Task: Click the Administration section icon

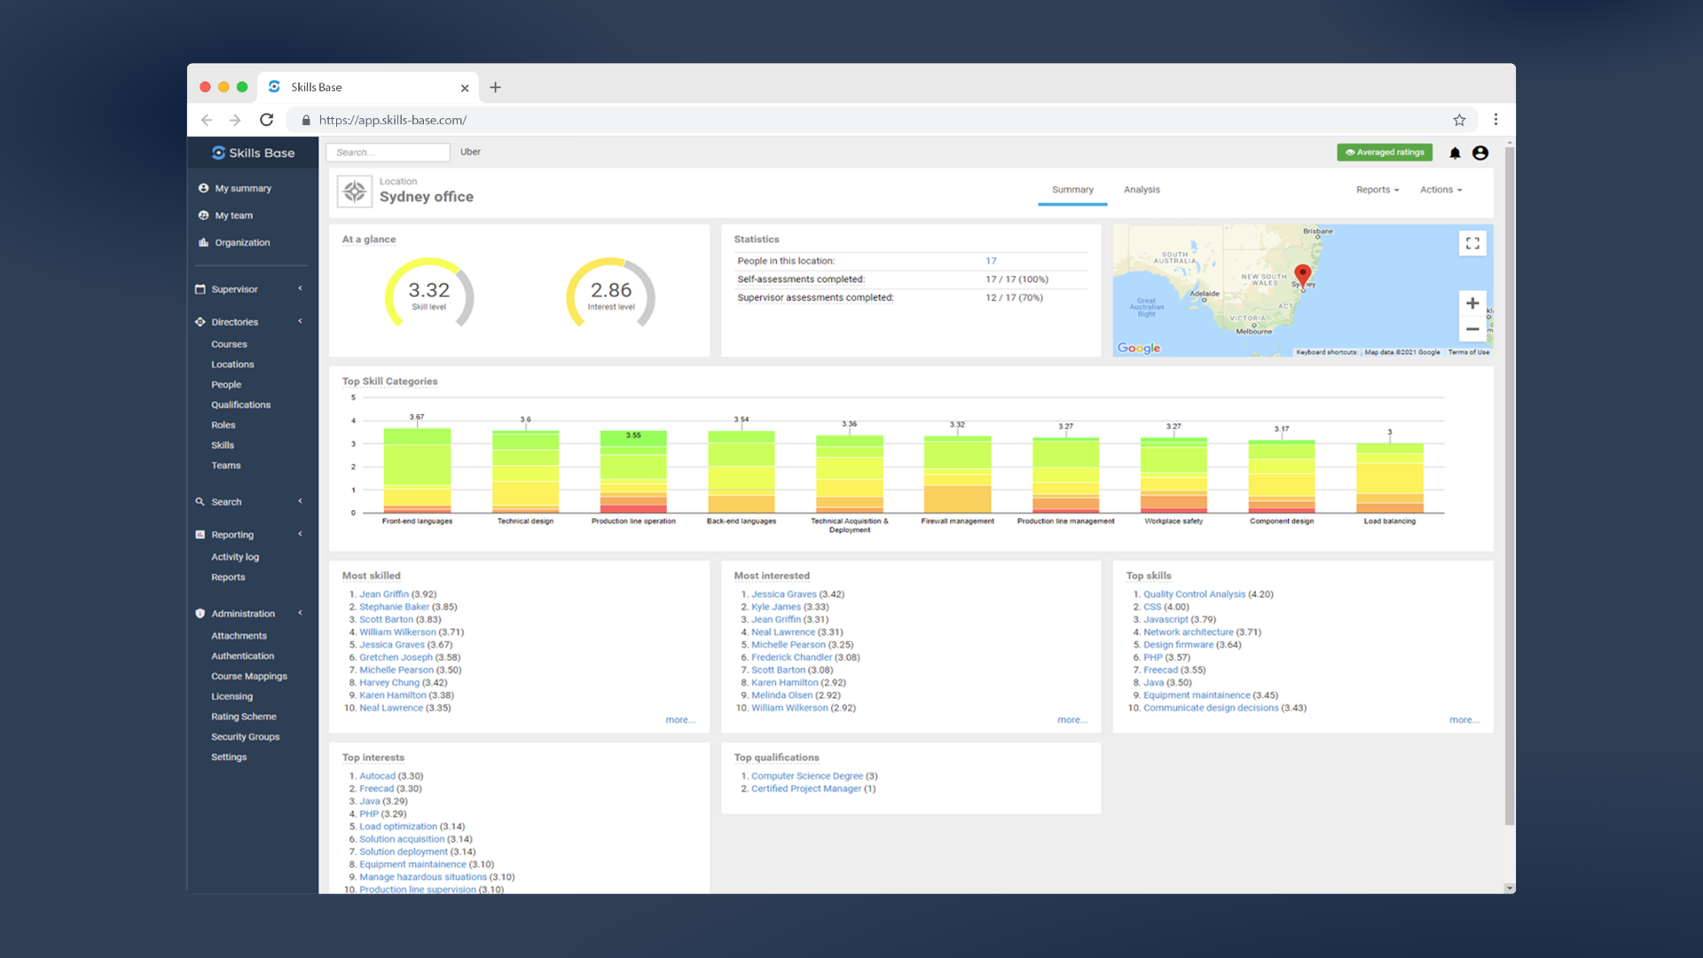Action: pyautogui.click(x=205, y=613)
